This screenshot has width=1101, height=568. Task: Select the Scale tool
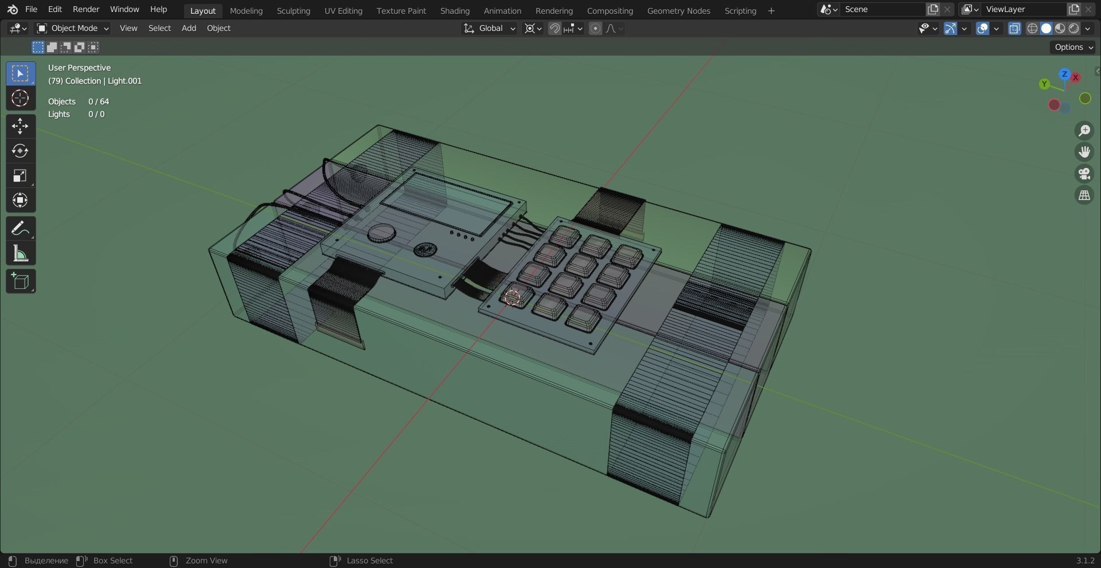tap(20, 175)
